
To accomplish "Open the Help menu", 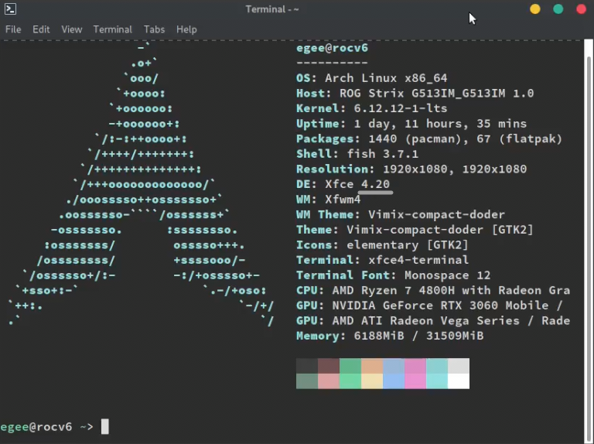I will coord(186,29).
